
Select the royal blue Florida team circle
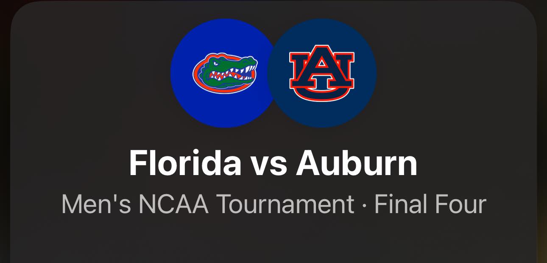225,73
